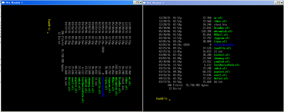The width and height of the screenshot is (284, 112).
Task: Click time 11:56a in Window 2
Action: click(177, 65)
